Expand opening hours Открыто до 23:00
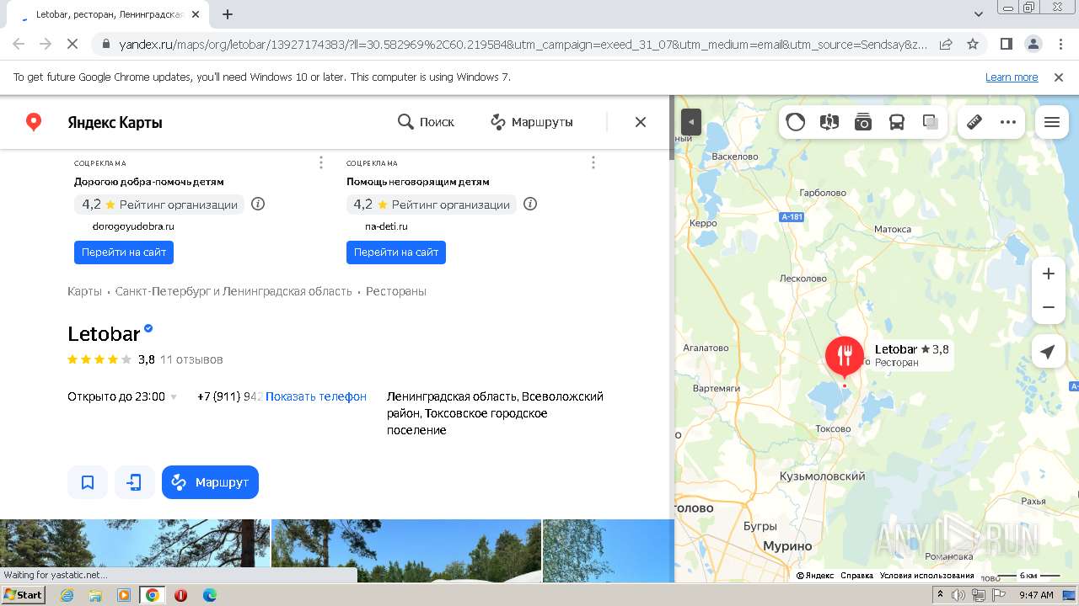 [122, 396]
